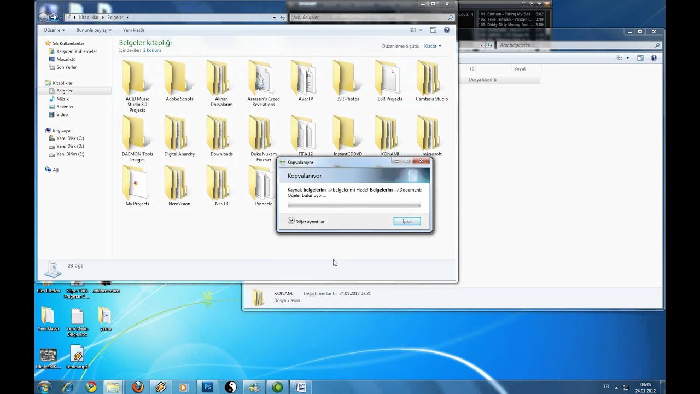Open the view options dropdown in Belgeler window
This screenshot has height=394, width=700.
420,30
